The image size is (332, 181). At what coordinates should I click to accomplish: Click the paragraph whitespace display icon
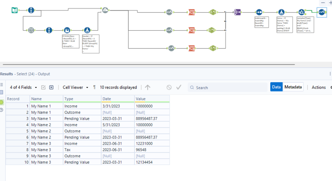pos(94,87)
